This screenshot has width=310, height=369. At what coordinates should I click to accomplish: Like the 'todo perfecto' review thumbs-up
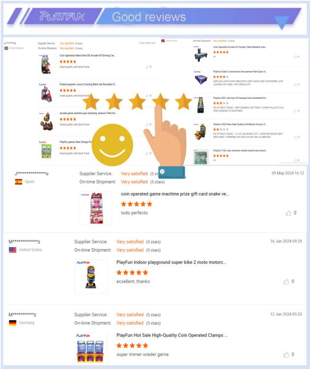point(289,213)
